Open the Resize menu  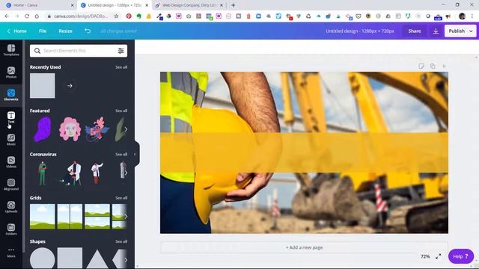click(x=65, y=31)
